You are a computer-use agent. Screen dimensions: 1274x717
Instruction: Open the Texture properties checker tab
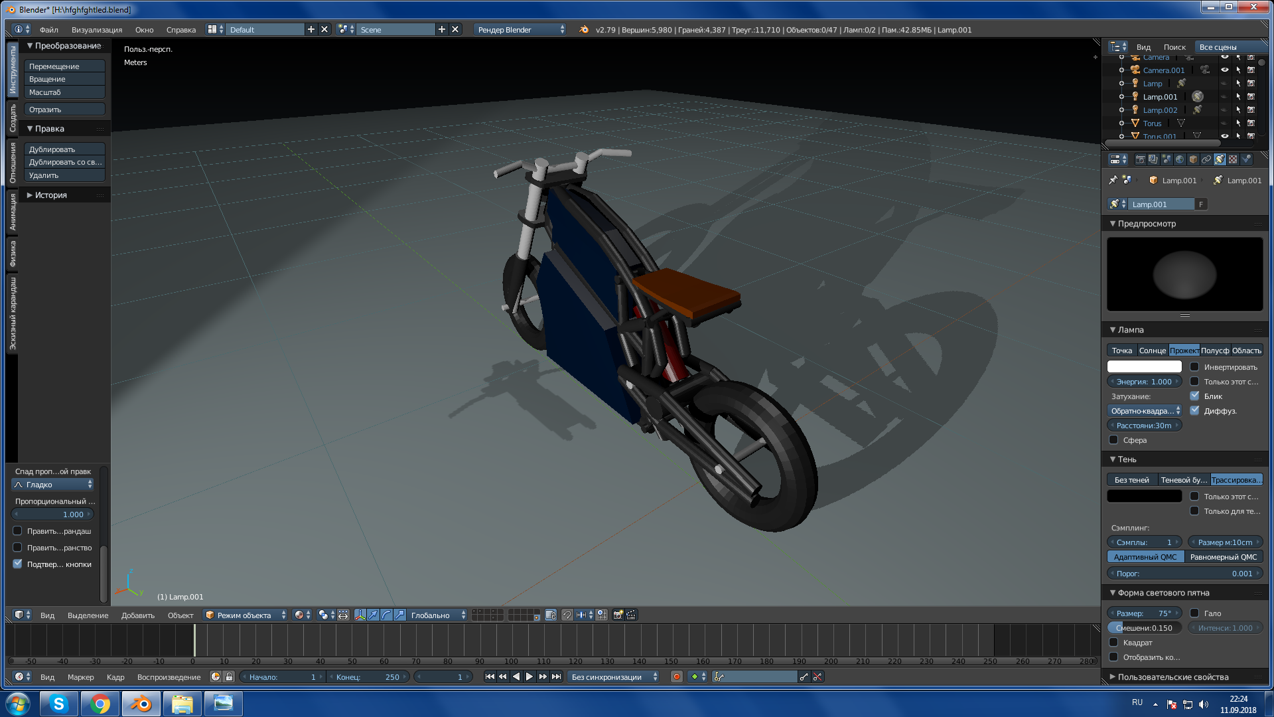click(1233, 159)
